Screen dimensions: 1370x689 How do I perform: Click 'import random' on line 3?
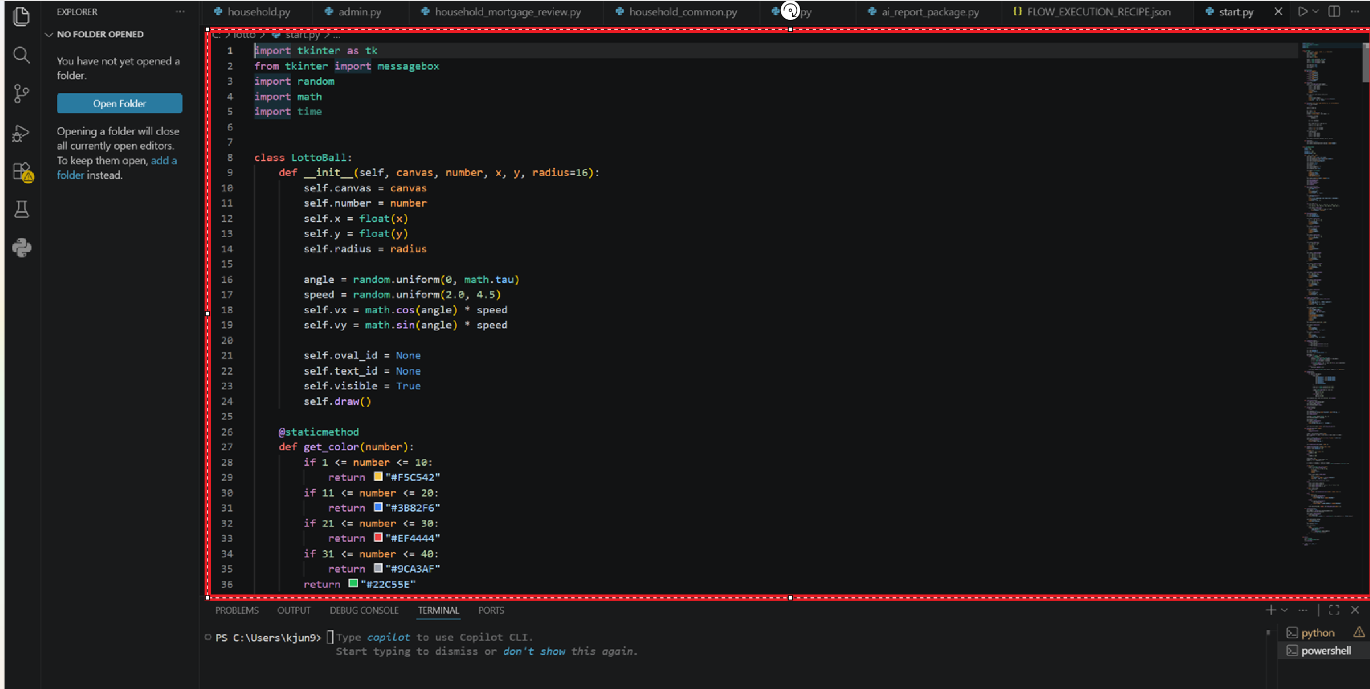point(295,81)
